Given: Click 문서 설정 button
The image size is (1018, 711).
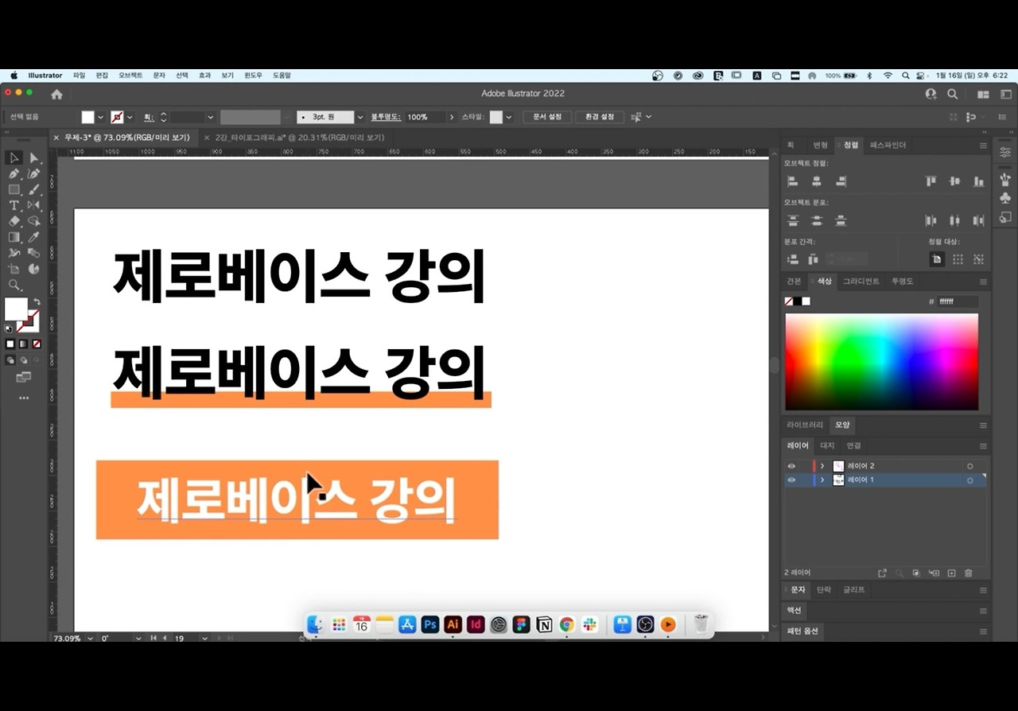Looking at the screenshot, I should (547, 117).
